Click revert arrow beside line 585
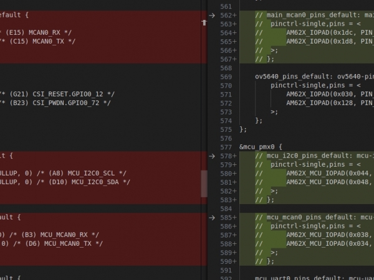The width and height of the screenshot is (374, 280). (x=213, y=218)
